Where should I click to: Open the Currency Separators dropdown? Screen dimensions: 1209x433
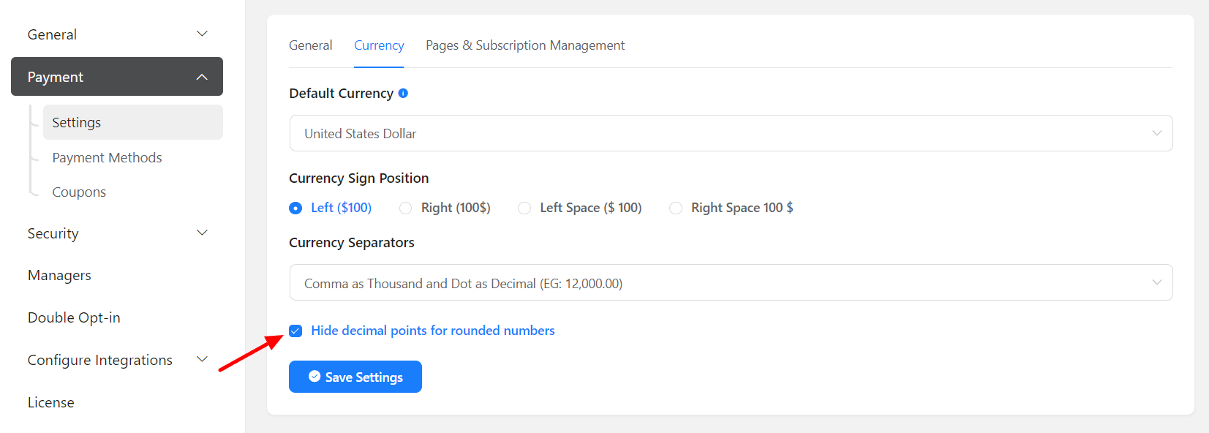(x=731, y=283)
